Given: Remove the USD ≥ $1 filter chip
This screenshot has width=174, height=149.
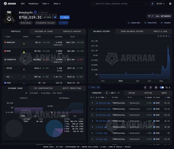Looking at the screenshot, I should click(x=90, y=87).
